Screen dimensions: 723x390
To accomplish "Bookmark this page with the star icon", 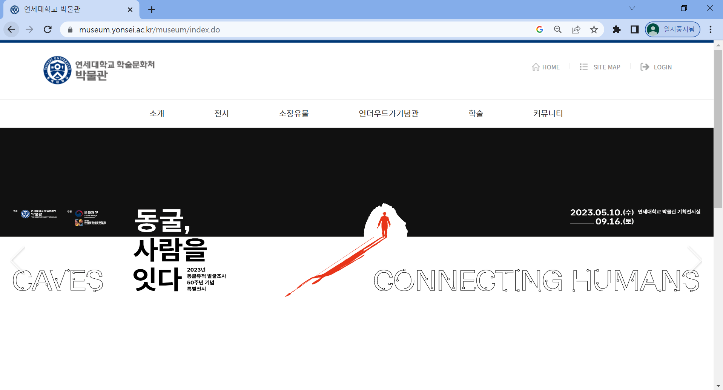I will coord(594,29).
